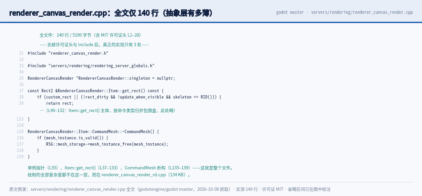Click the summary line starting "单例指针（L35）"
The height and width of the screenshot is (196, 422).
pyautogui.click(x=131, y=168)
